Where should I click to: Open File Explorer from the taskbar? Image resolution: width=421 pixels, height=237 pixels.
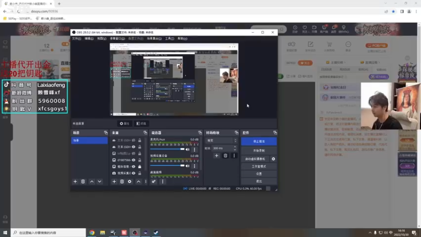click(x=103, y=233)
